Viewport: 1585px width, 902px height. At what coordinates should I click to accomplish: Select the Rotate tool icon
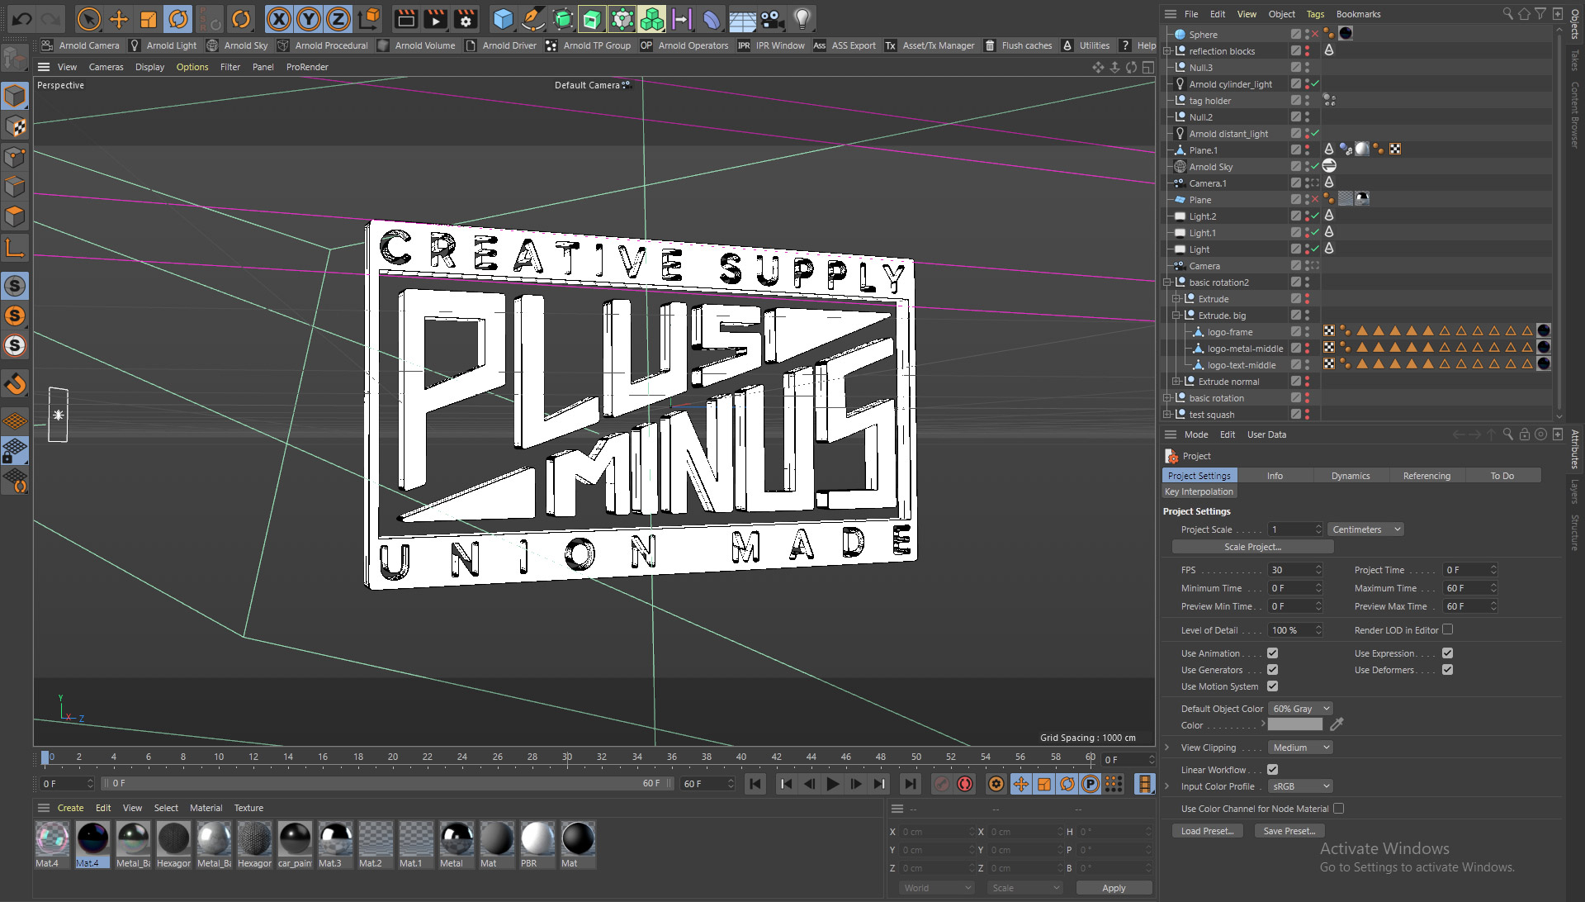(178, 18)
